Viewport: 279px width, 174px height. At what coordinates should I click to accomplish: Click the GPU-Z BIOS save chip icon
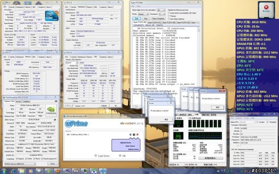pyautogui.click(x=55, y=120)
